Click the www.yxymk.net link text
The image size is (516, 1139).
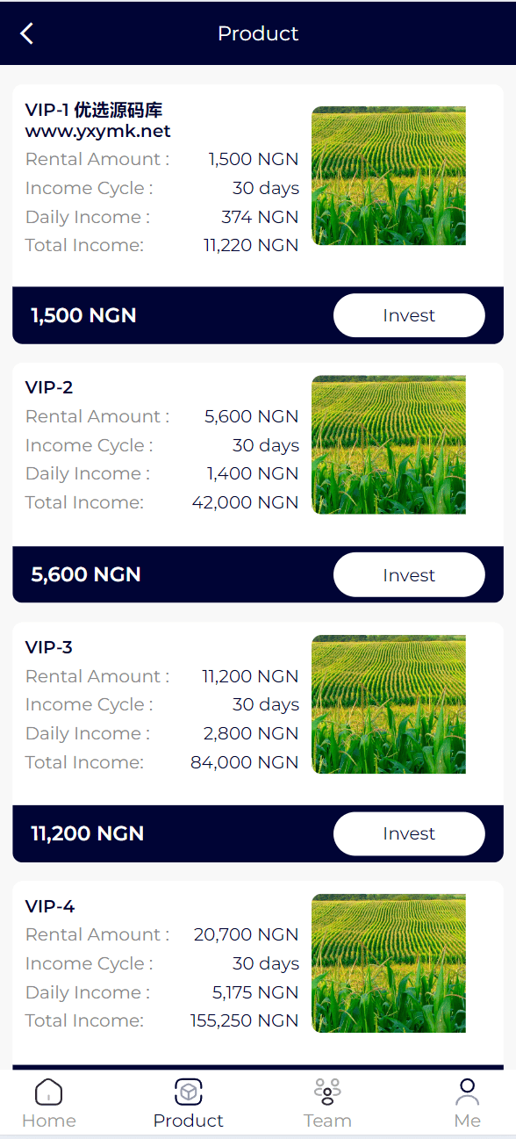pos(97,132)
